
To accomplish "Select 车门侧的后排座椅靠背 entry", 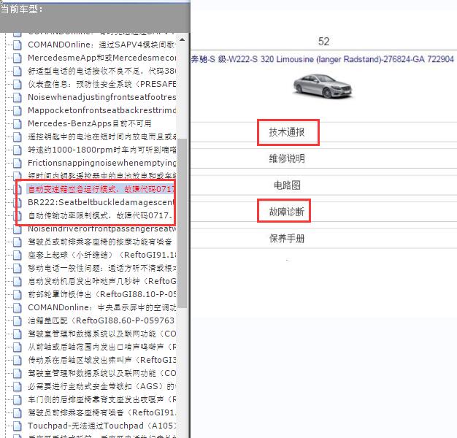I will point(101,399).
